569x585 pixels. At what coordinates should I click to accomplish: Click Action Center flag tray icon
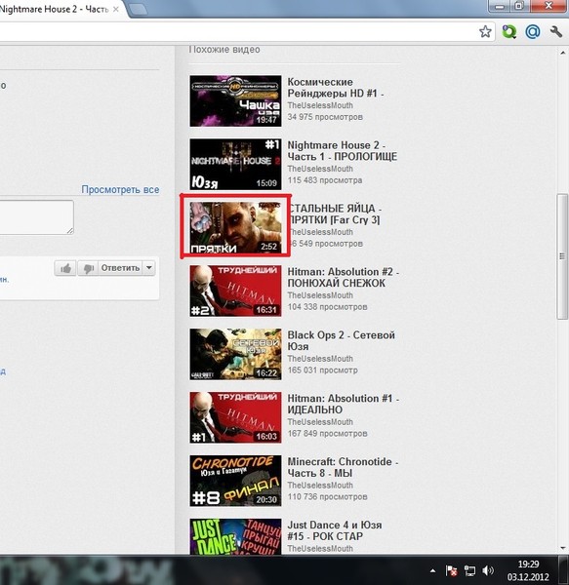tap(451, 570)
